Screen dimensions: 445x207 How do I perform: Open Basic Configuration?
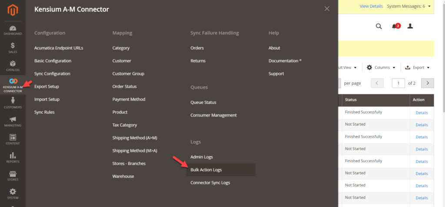tap(53, 61)
